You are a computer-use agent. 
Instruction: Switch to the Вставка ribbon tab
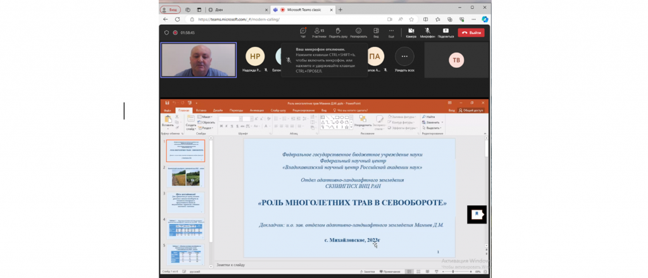pos(201,110)
